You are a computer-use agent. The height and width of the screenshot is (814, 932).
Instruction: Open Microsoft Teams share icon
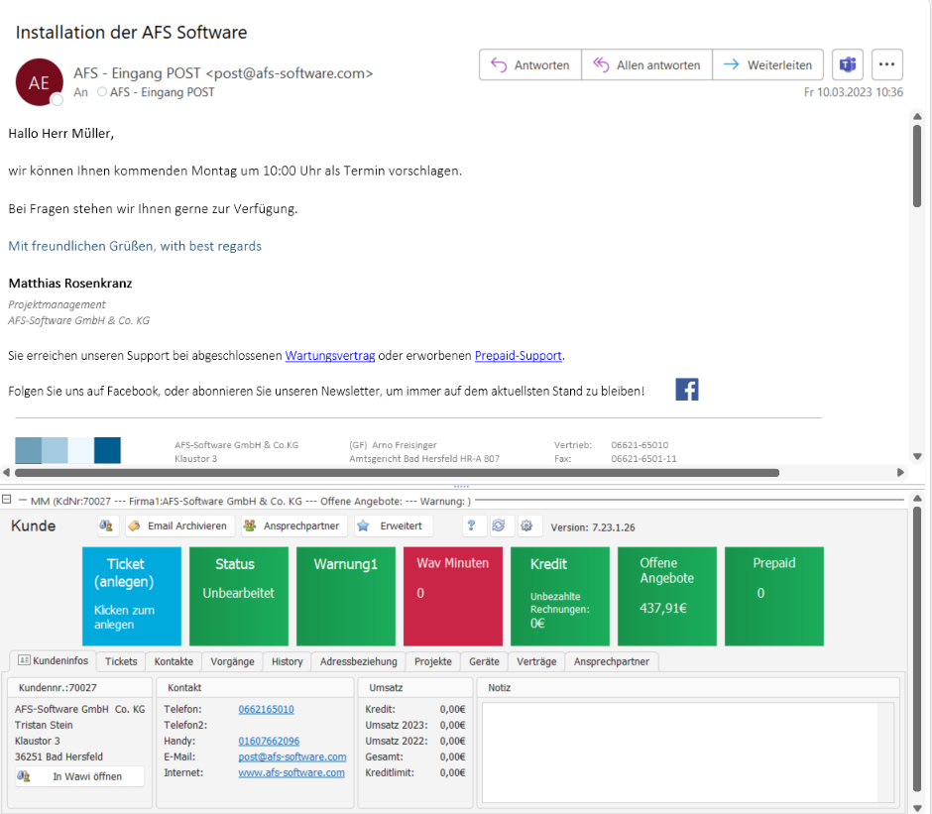click(847, 64)
